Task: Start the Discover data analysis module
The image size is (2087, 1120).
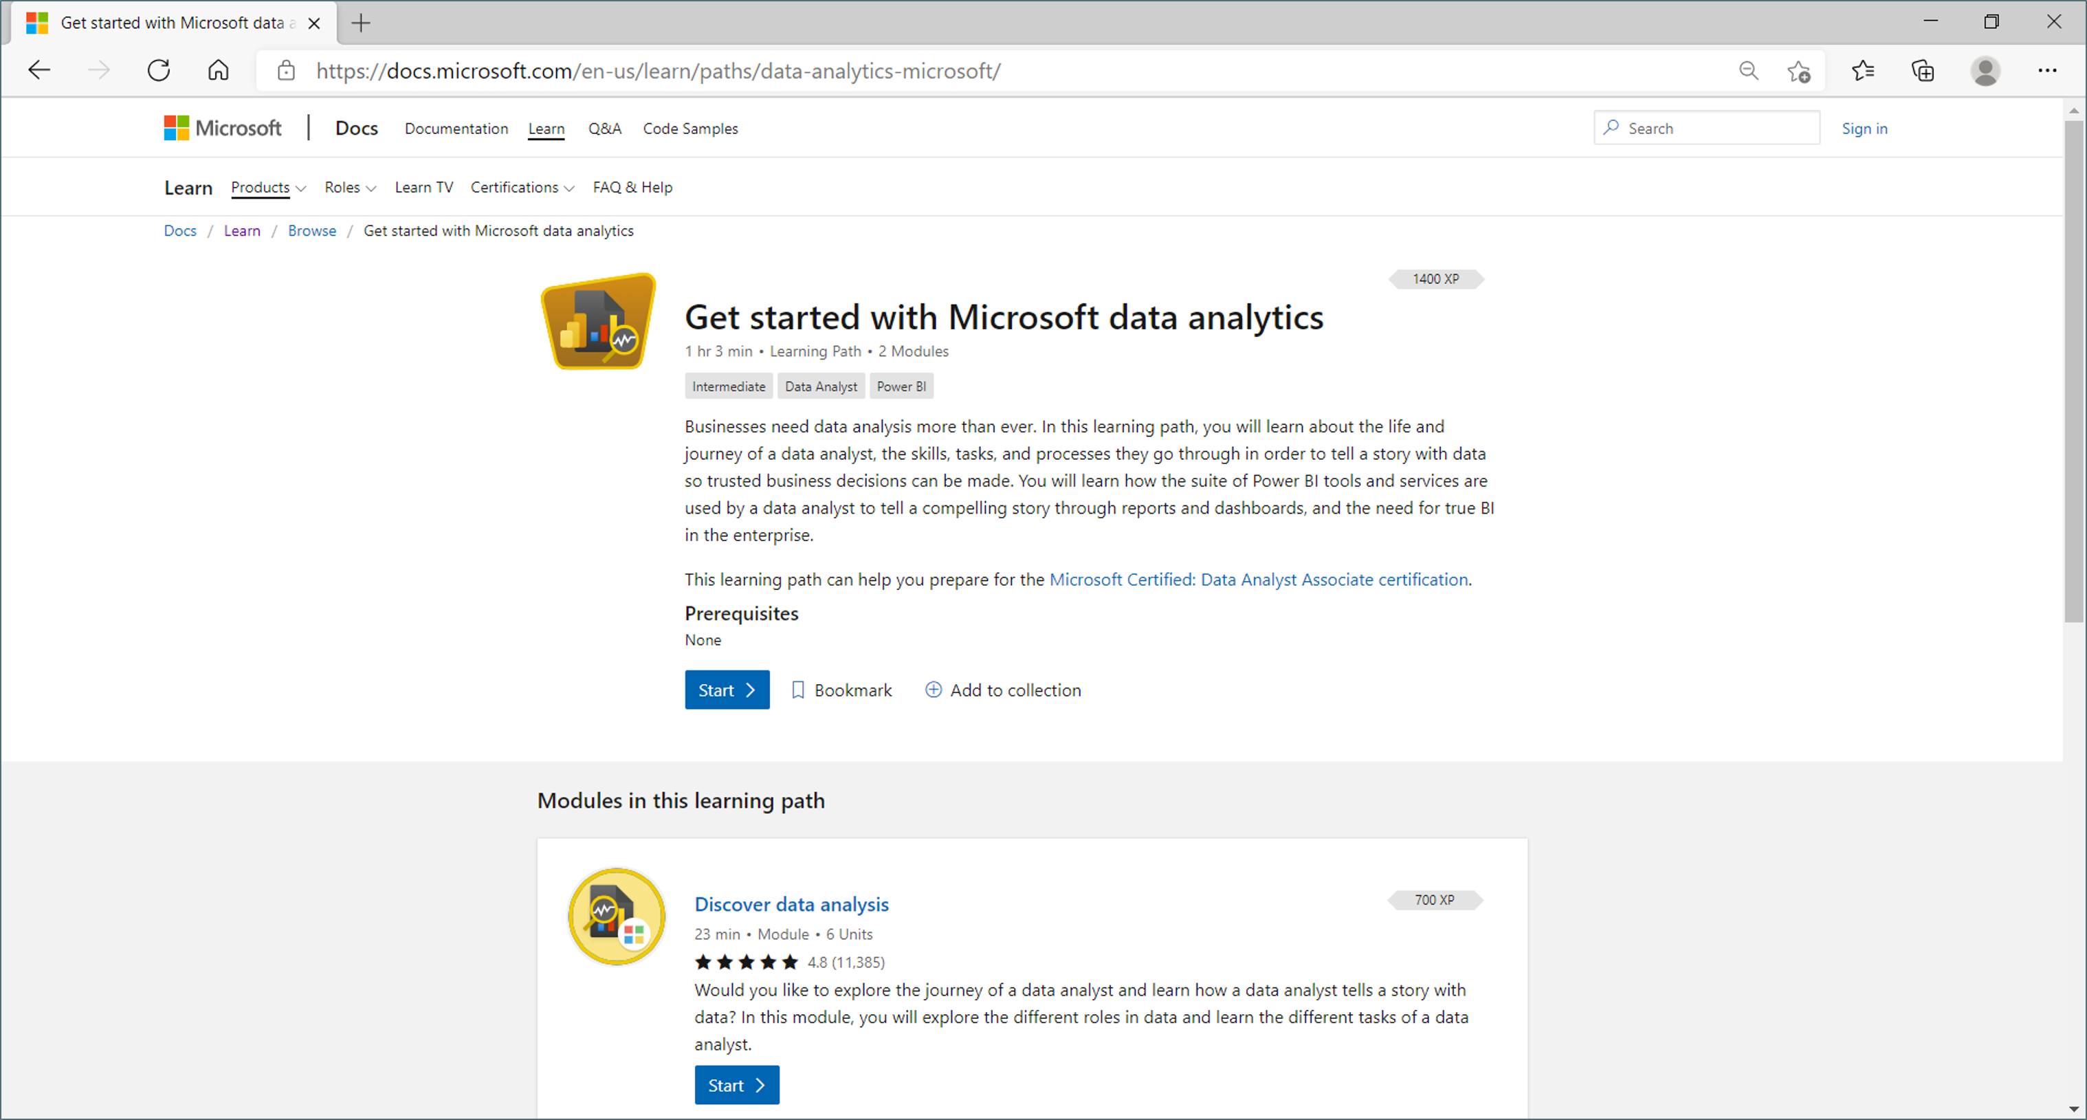Action: tap(736, 1085)
